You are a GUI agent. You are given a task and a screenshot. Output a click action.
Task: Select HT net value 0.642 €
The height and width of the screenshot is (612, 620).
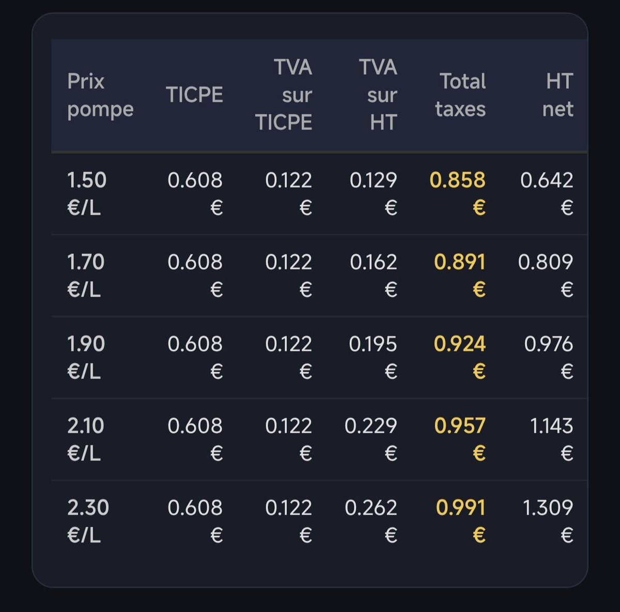pos(547,194)
